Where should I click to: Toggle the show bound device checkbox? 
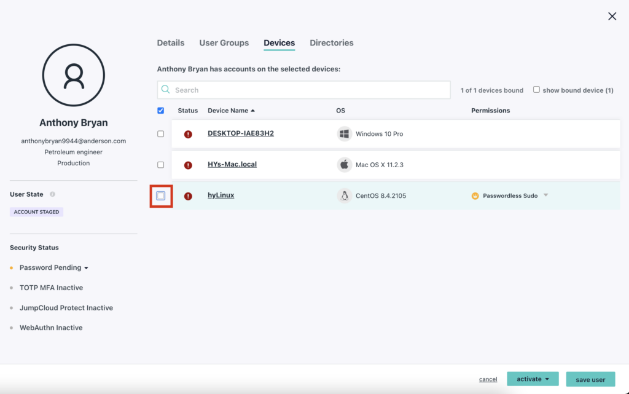click(x=536, y=90)
